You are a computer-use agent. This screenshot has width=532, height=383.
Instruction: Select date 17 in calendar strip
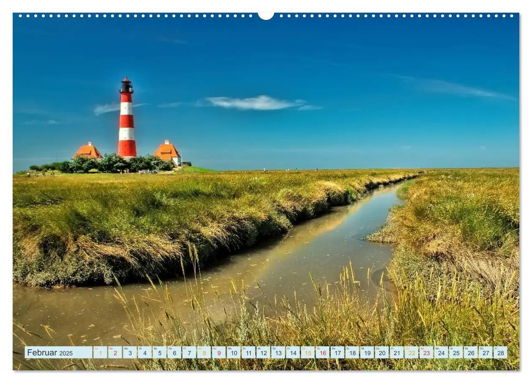coord(337,353)
